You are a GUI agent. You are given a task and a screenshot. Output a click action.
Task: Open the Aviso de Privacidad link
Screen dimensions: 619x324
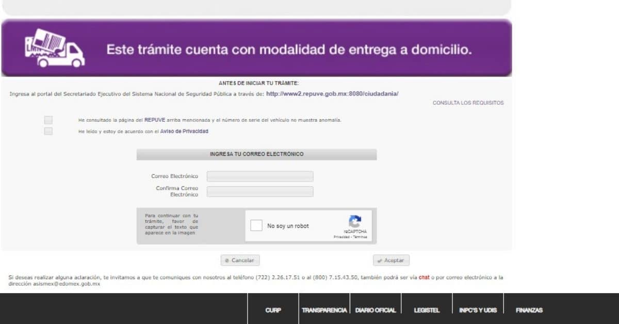coord(184,132)
